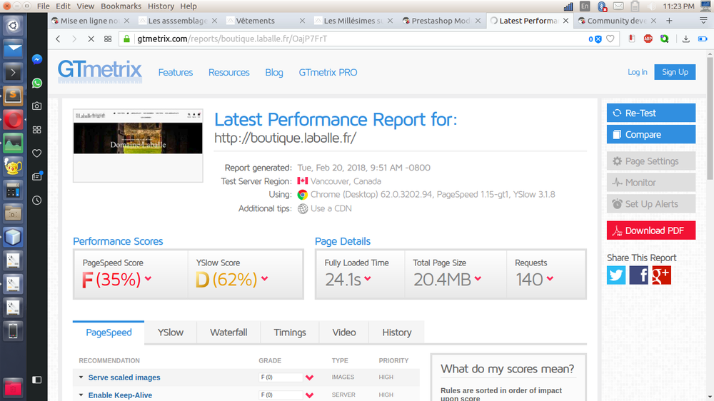Switch to the YSlow tab
The height and width of the screenshot is (401, 714).
(x=171, y=333)
